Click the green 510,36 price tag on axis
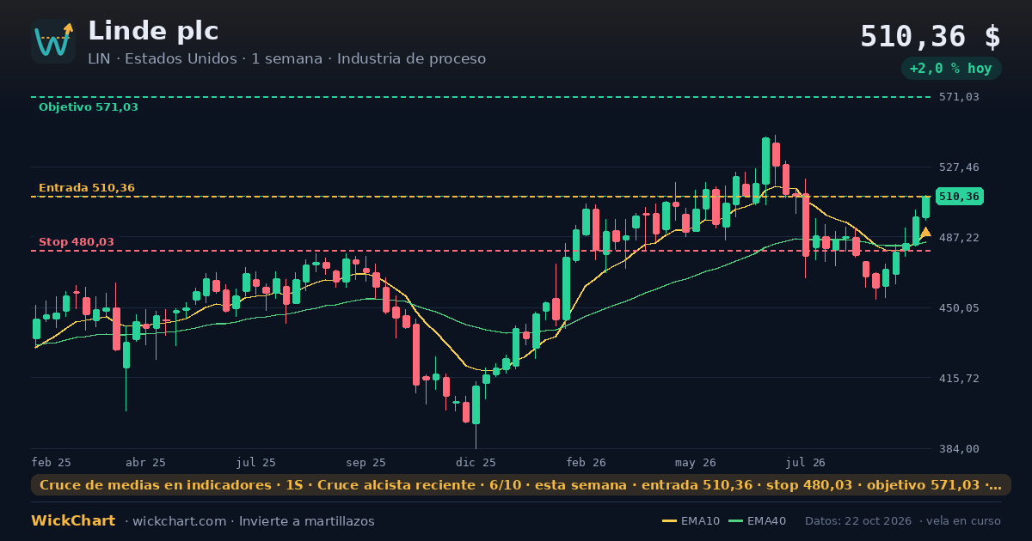 click(959, 197)
